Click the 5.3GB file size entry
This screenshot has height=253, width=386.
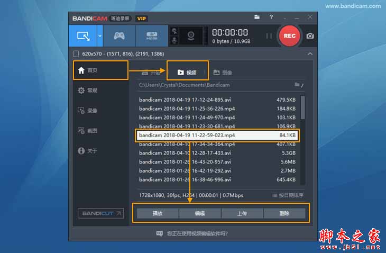click(289, 153)
